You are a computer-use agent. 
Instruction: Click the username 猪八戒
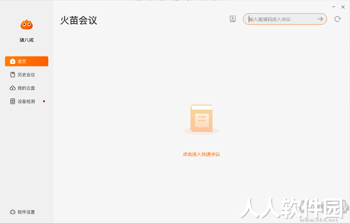point(27,40)
